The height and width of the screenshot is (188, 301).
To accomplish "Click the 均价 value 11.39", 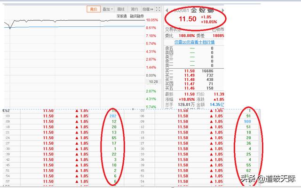I will pyautogui.click(x=219, y=94).
